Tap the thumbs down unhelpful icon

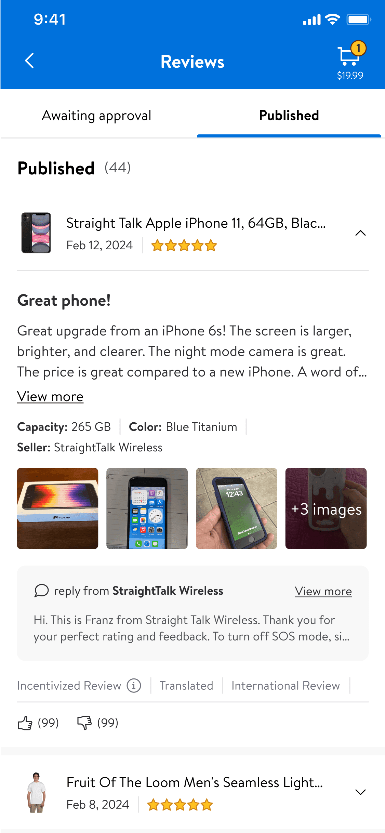pos(84,723)
